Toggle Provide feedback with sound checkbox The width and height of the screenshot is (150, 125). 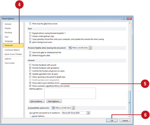point(30,65)
